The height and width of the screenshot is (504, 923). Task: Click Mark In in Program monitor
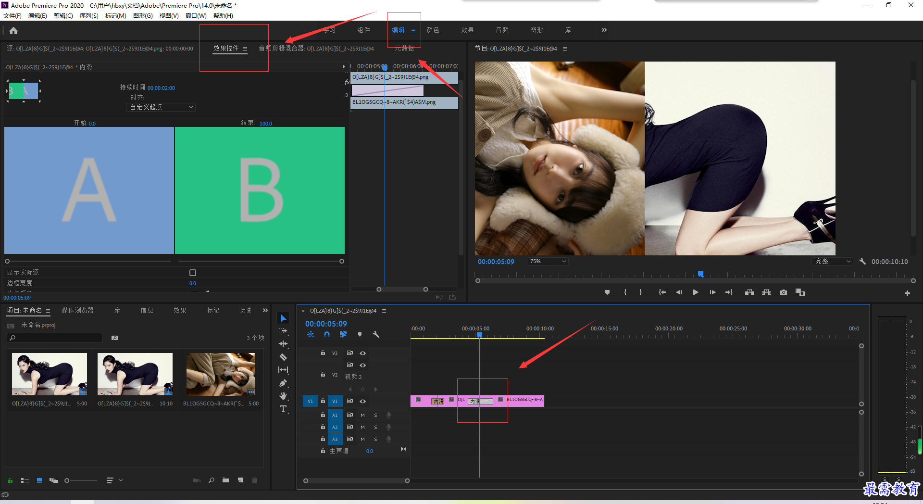coord(625,292)
